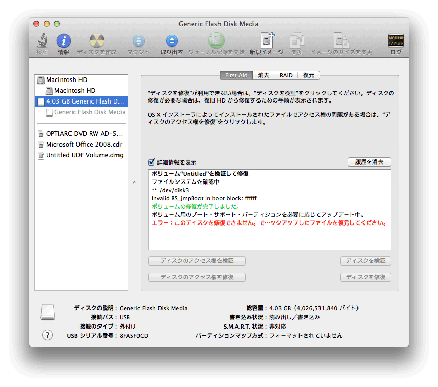The width and height of the screenshot is (438, 387).
Task: Click the log line Invalid BS_jmpBoot in boot block
Action: tap(204, 198)
